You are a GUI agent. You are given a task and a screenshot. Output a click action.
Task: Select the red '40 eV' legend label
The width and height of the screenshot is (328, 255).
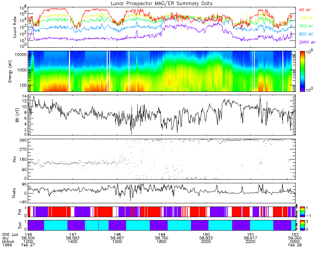click(305, 10)
